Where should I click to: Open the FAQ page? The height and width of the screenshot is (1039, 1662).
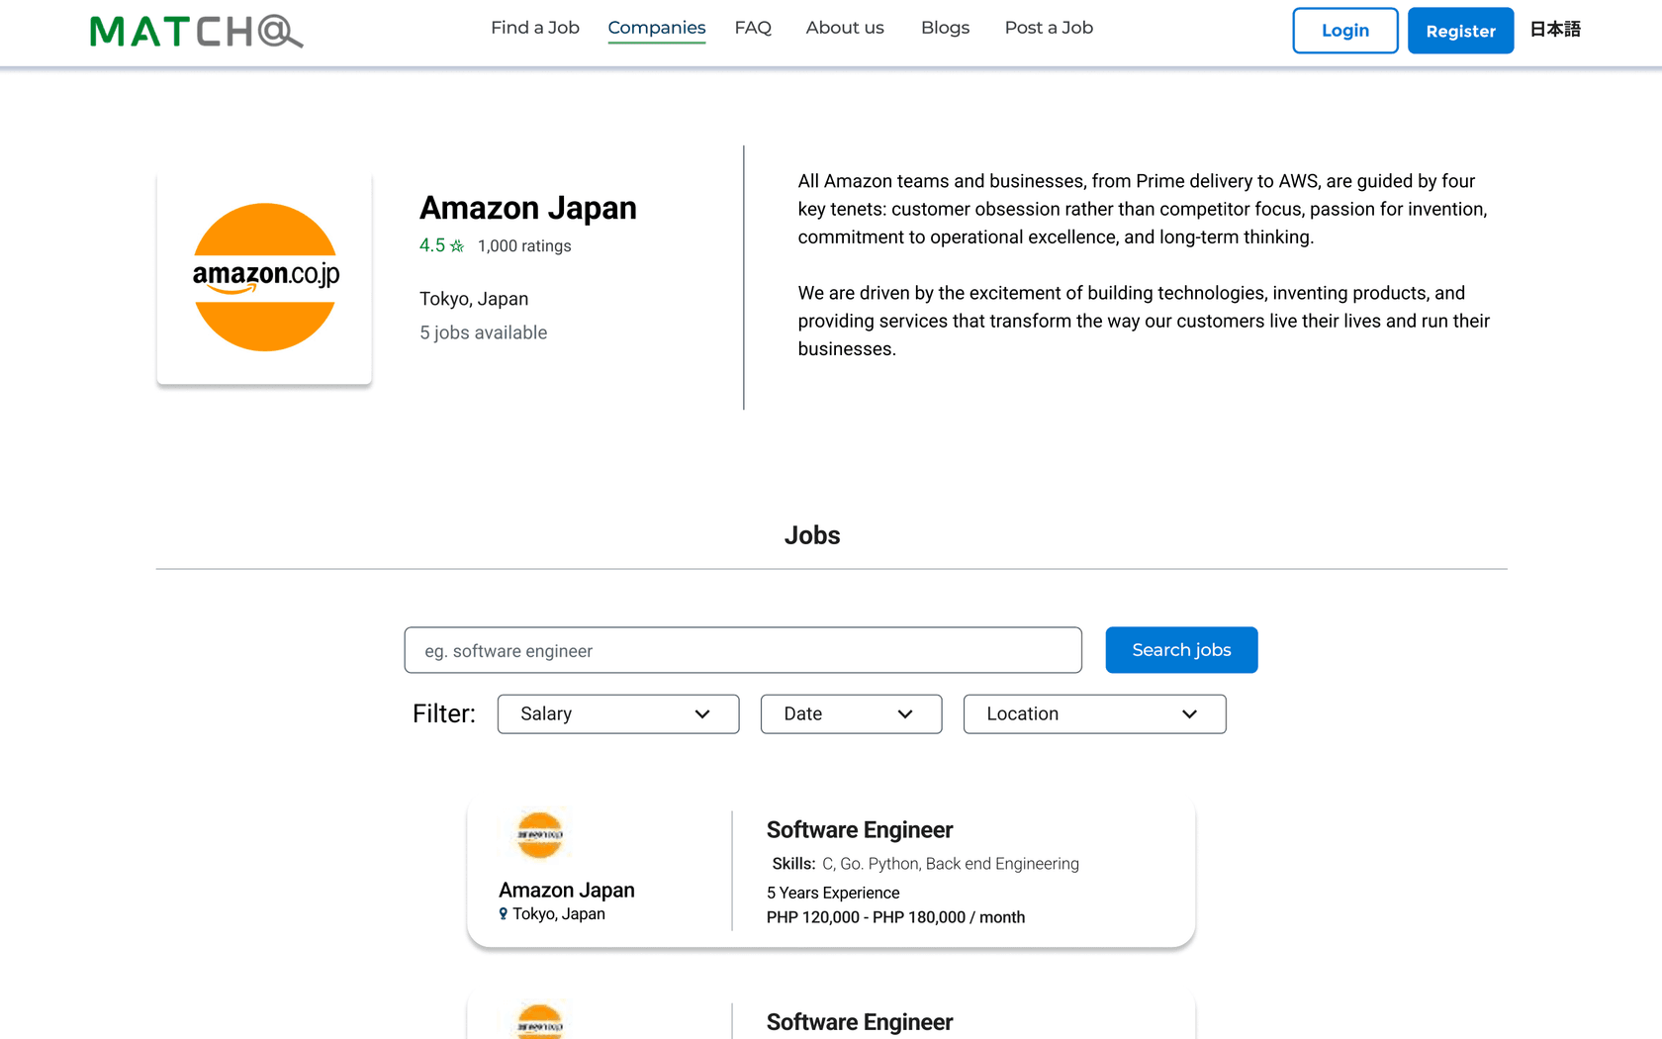(x=753, y=28)
